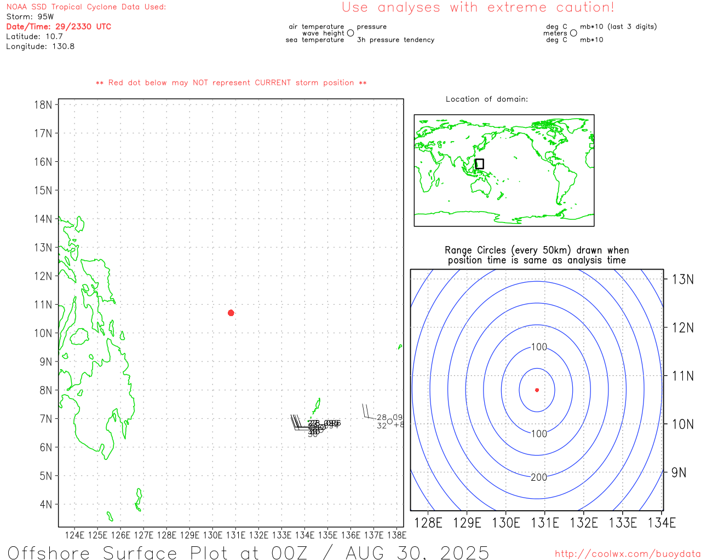Image resolution: width=701 pixels, height=560 pixels.
Task: Select the black domain box on world map
Action: 479,164
